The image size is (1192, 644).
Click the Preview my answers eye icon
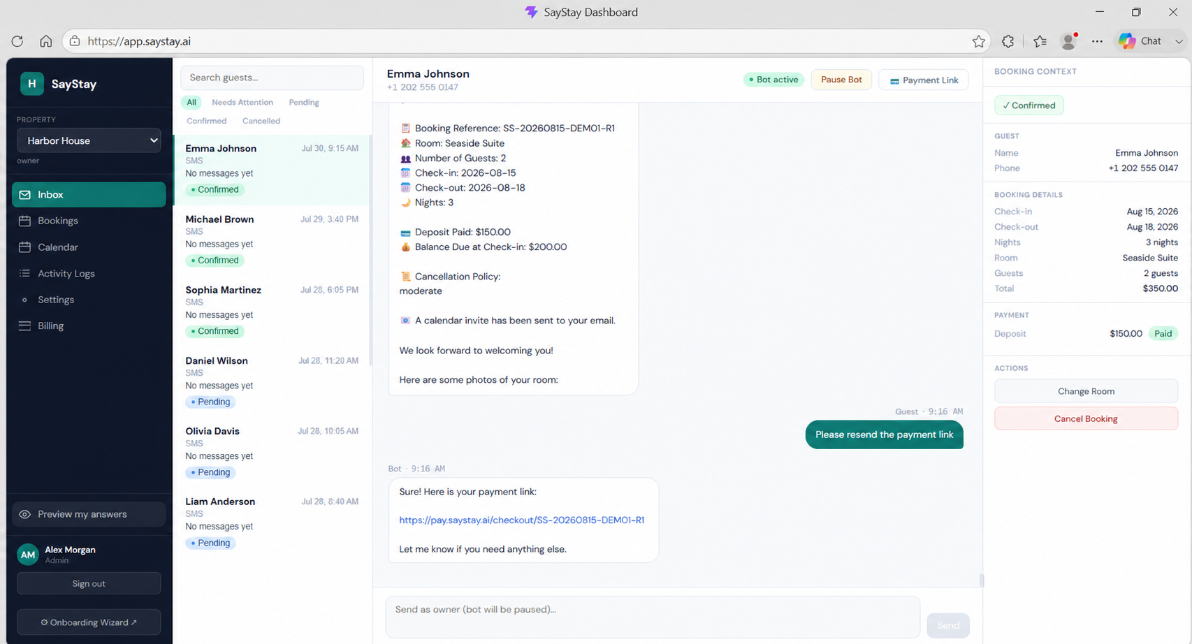tap(25, 514)
